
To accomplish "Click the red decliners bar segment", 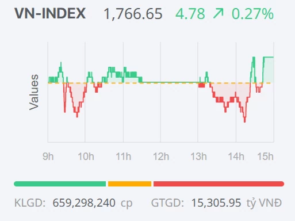I will [x=219, y=184].
